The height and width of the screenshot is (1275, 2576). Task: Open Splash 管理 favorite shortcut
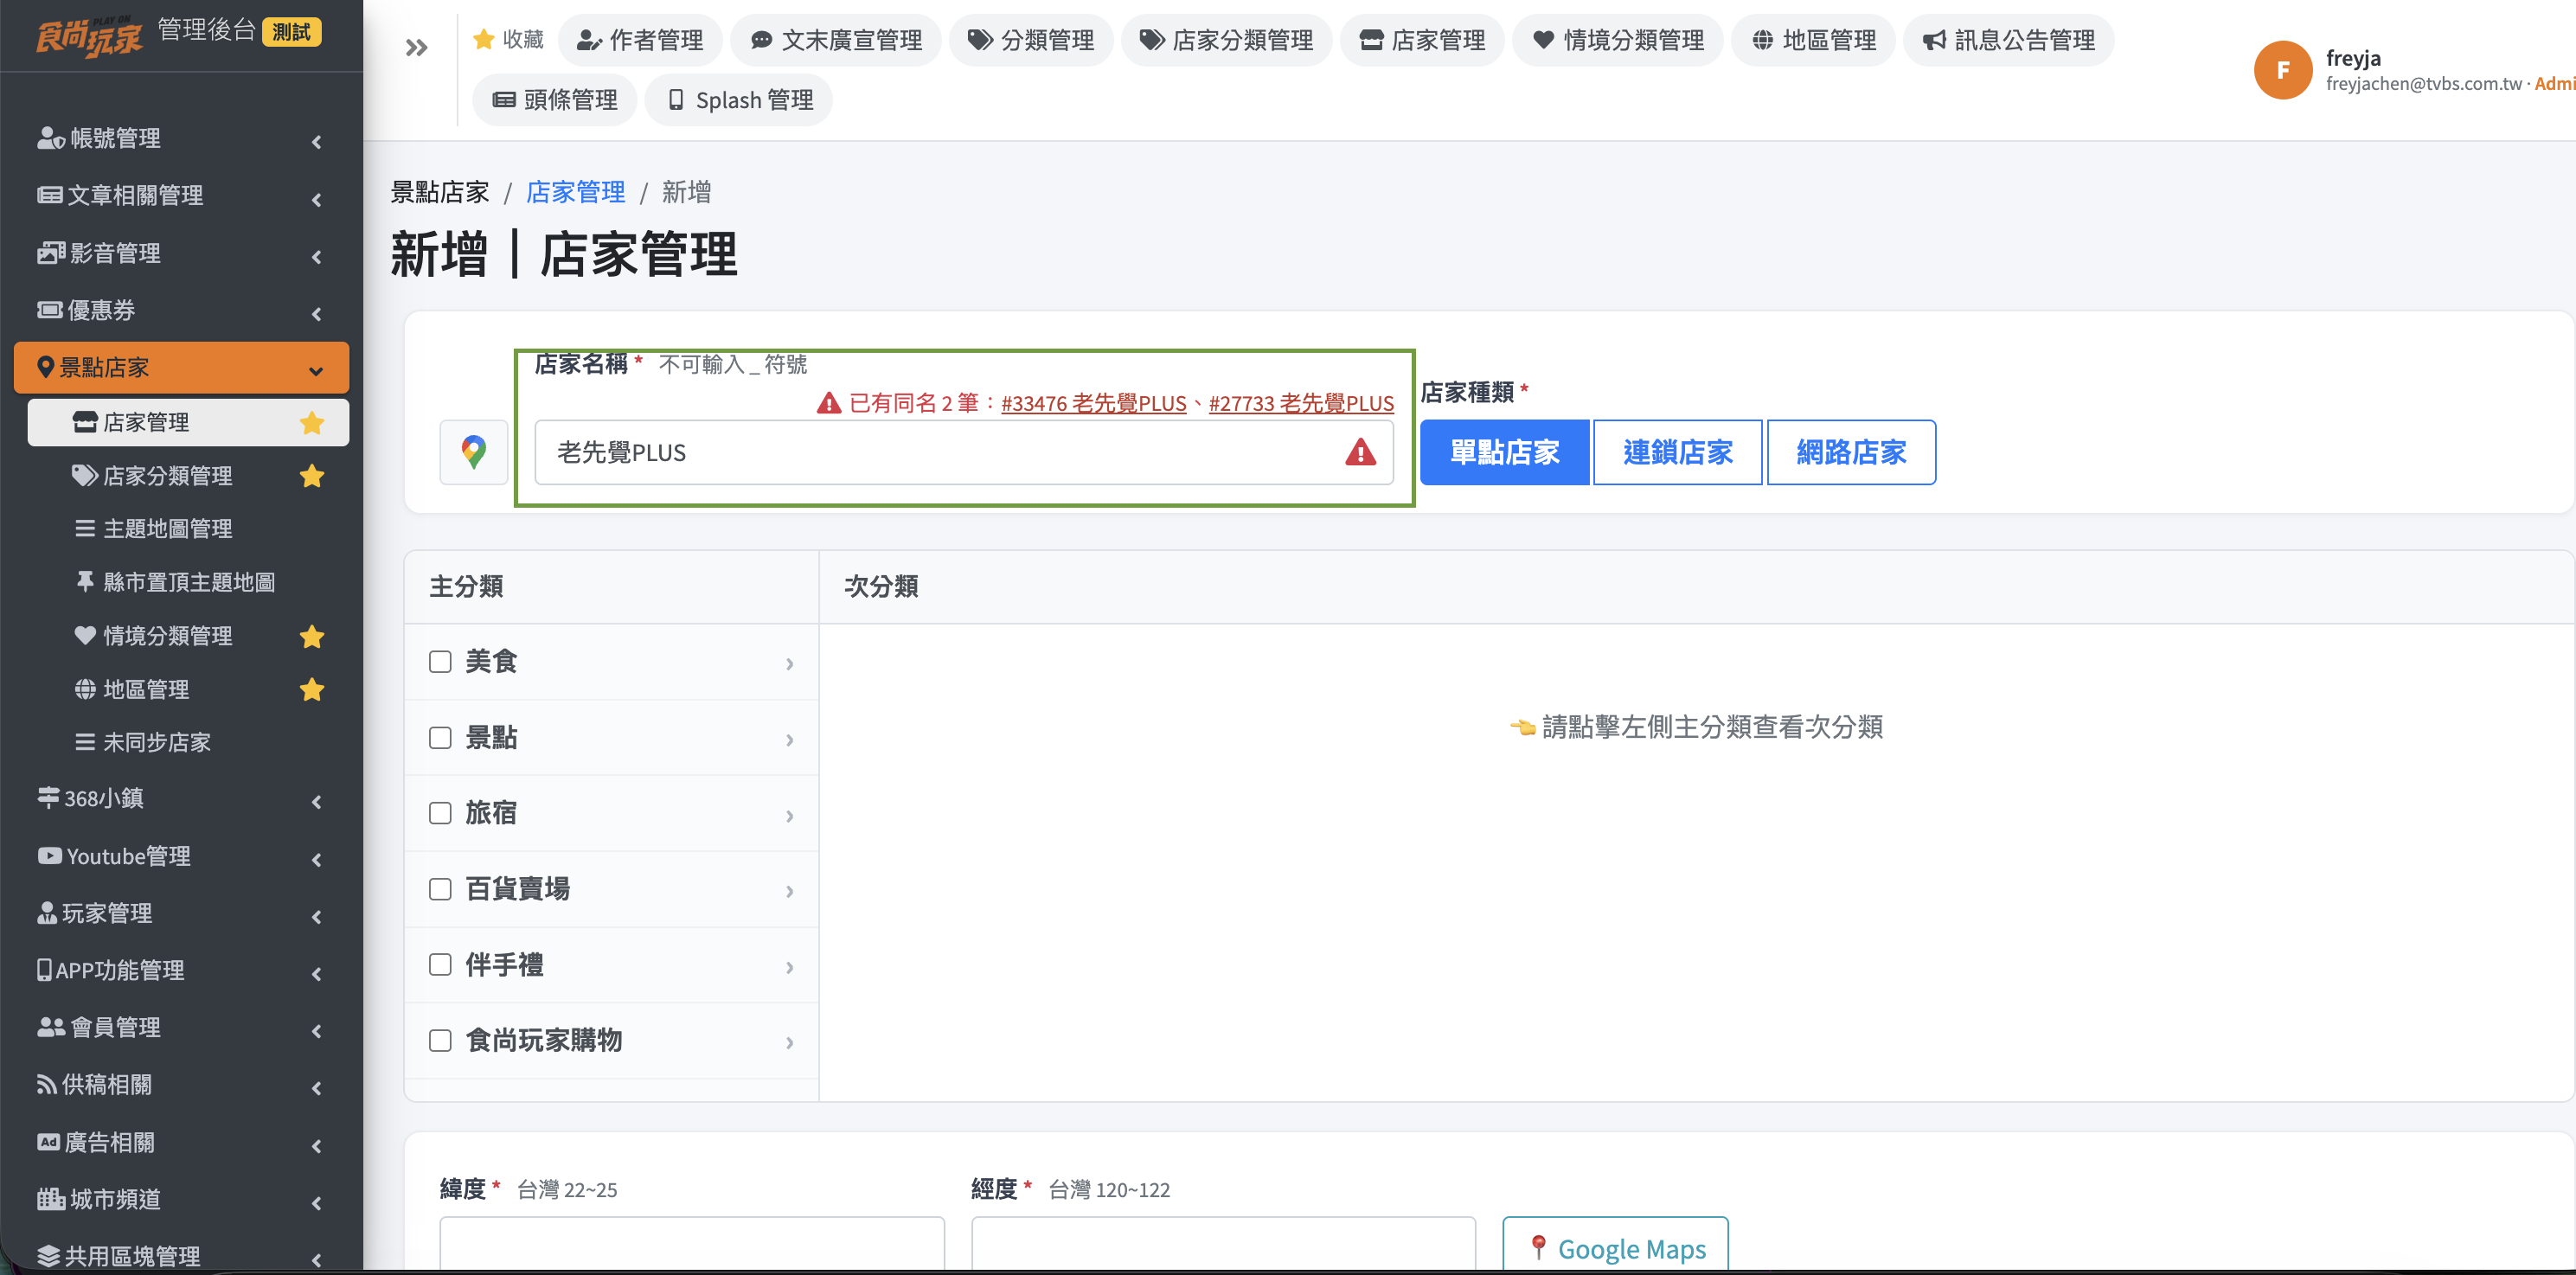tap(738, 100)
